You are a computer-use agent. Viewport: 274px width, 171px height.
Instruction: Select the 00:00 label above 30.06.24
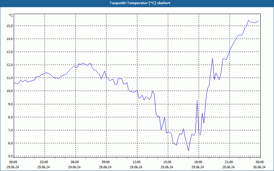[x=260, y=162]
